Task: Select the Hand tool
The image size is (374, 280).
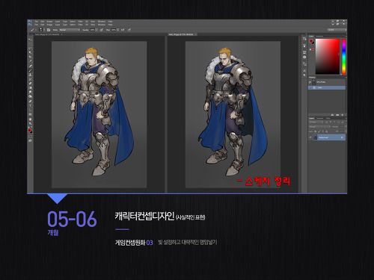Action: click(31, 119)
